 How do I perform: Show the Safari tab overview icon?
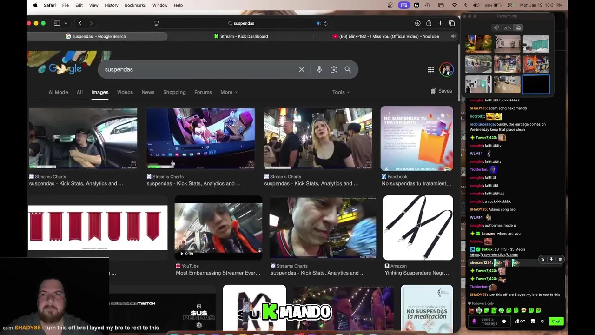tap(452, 23)
